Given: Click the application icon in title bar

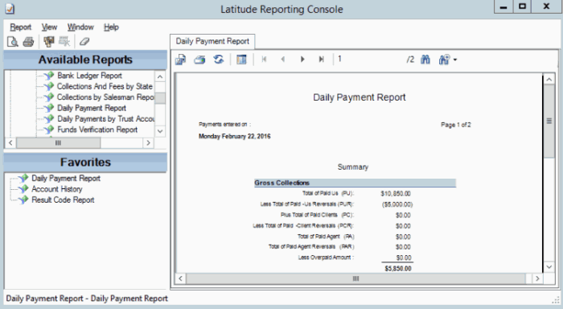Looking at the screenshot, I should [10, 9].
